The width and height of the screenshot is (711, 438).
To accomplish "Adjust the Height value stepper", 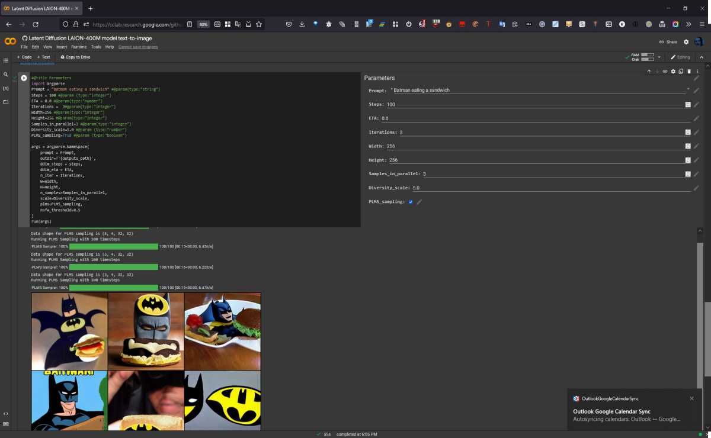I will (688, 160).
